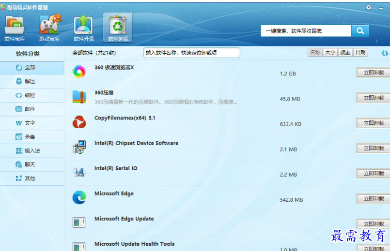Minimize the 驱动精灵软件管理 window

pos(381,8)
